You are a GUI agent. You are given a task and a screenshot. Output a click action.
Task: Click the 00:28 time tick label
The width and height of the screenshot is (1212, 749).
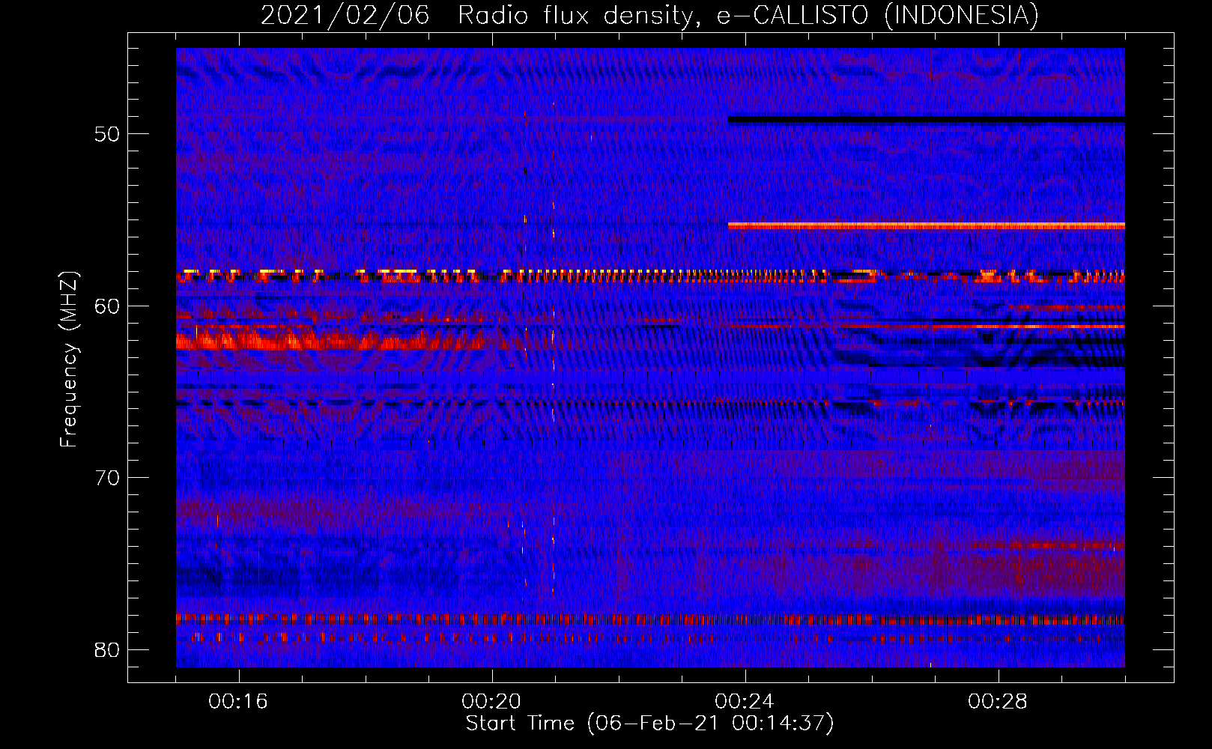998,701
